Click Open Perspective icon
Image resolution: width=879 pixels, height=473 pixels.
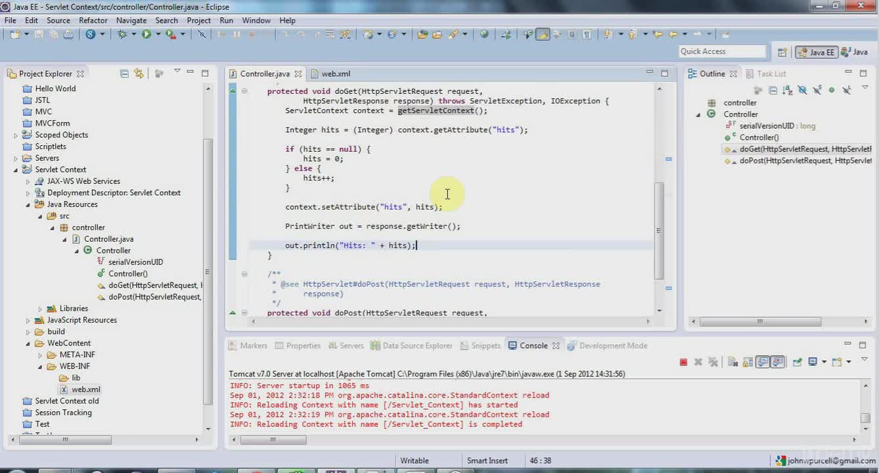click(782, 52)
